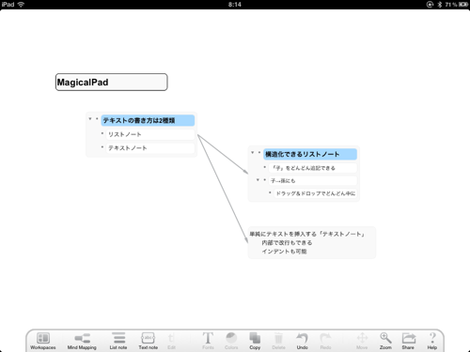Image resolution: width=470 pixels, height=352 pixels.
Task: Select the 構造化できるリストノート header
Action: [310, 154]
